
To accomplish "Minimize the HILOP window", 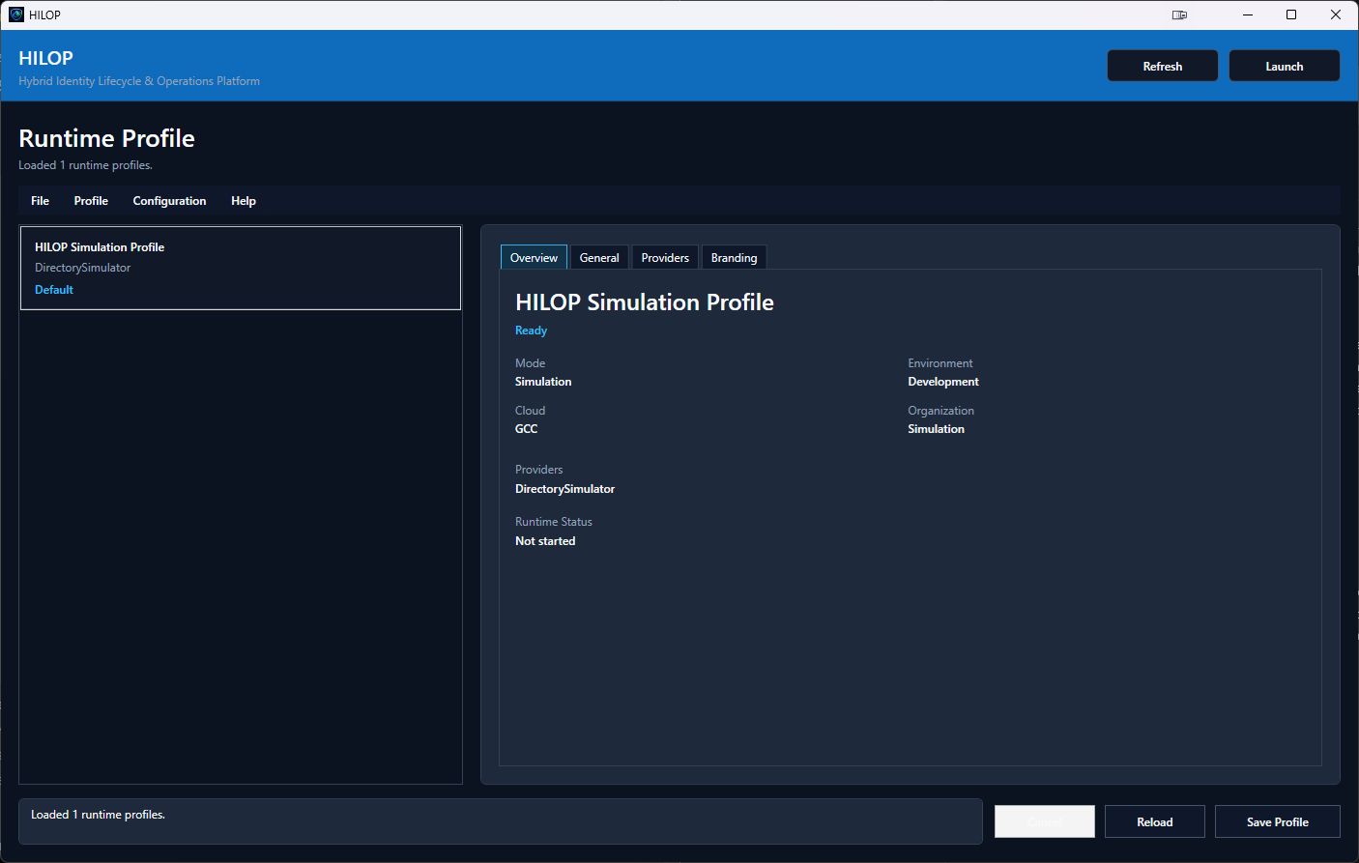I will [x=1248, y=14].
